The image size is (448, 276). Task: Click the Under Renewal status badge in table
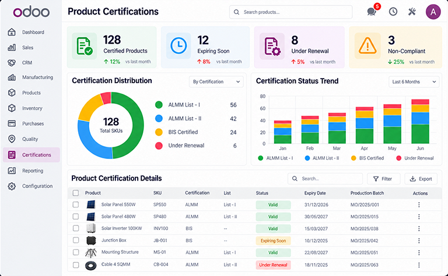273,265
